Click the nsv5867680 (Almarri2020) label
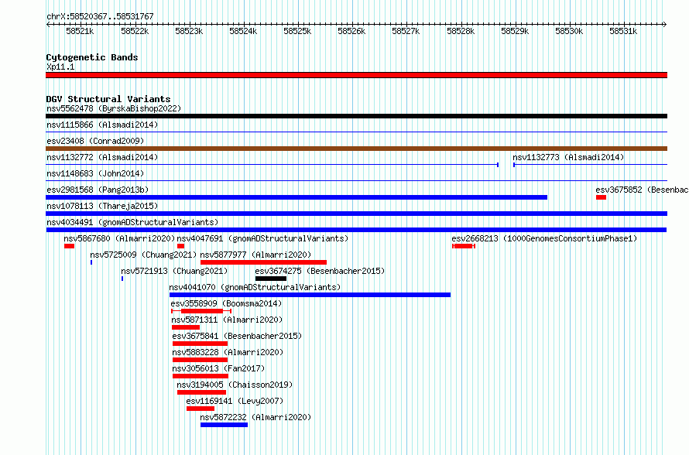This screenshot has height=455, width=689. click(x=119, y=238)
